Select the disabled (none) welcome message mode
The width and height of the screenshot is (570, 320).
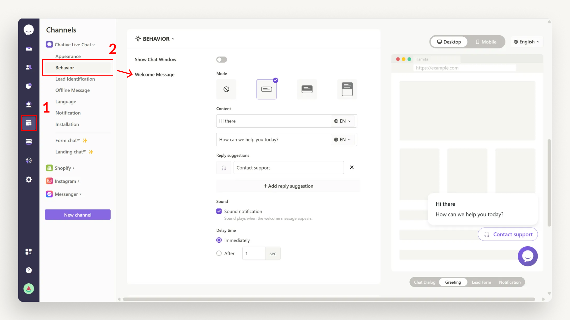(226, 89)
